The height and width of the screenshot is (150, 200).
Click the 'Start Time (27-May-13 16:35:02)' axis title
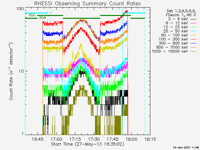click(x=87, y=144)
